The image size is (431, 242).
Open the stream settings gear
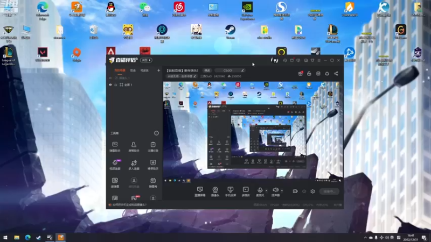[312, 191]
